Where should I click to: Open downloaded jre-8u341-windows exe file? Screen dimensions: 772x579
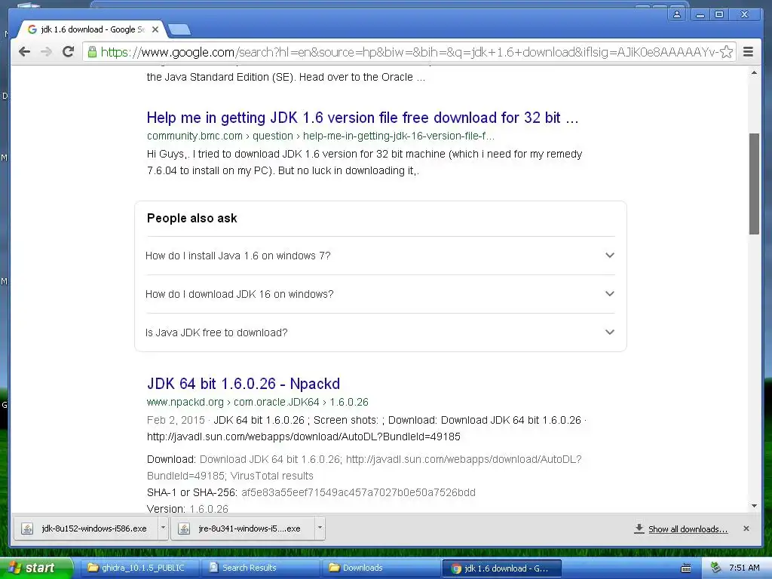[x=243, y=528]
